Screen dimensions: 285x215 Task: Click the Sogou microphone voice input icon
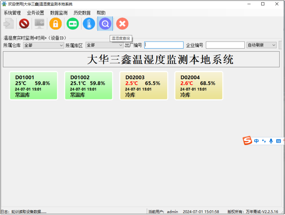[x=271, y=141]
